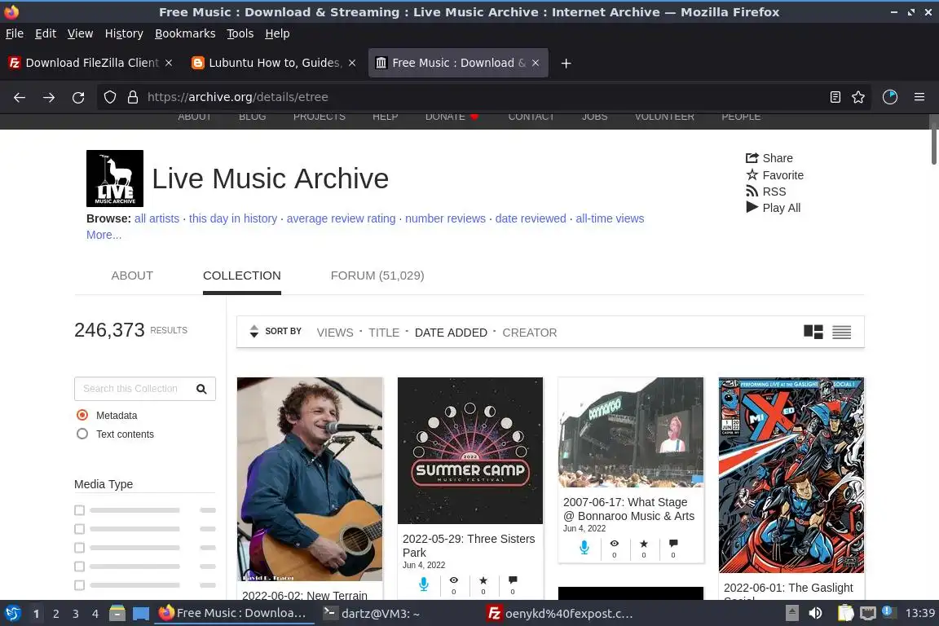Open this day in history link
939x626 pixels.
point(233,218)
